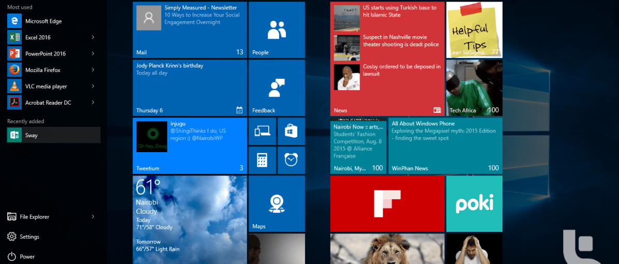Open Mozilla Firefox icon
Image resolution: width=619 pixels, height=264 pixels.
tap(14, 70)
